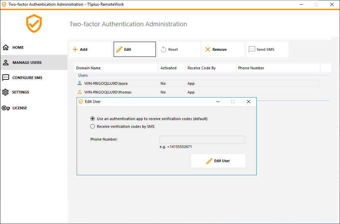Open the Configure SMS menu section

(27, 78)
